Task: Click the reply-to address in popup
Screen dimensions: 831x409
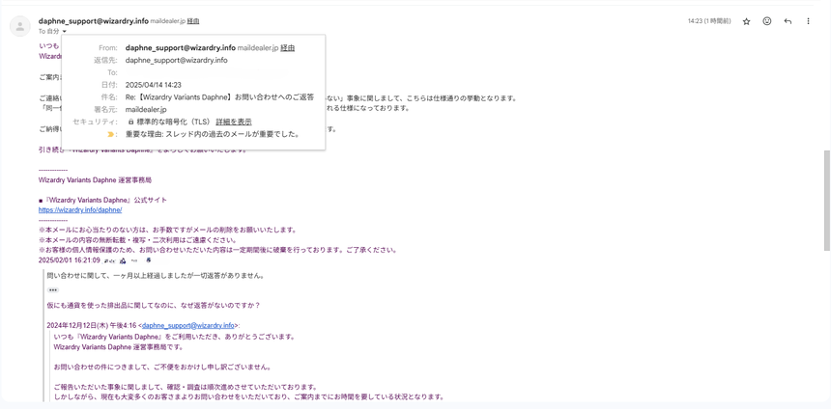Action: click(x=177, y=61)
